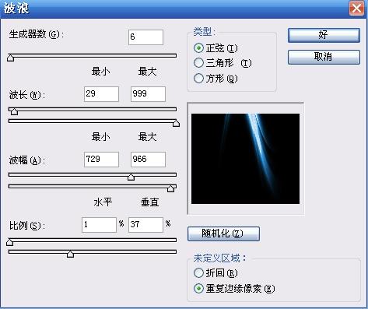
Task: Click the amplitude maximum slider handle
Action: tap(170, 188)
